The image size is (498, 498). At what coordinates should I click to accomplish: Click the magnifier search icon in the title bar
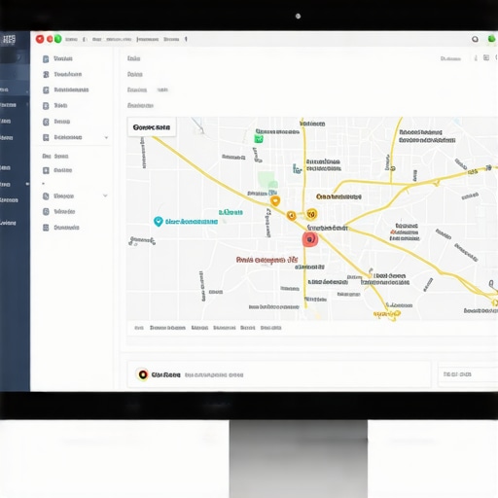(475, 39)
